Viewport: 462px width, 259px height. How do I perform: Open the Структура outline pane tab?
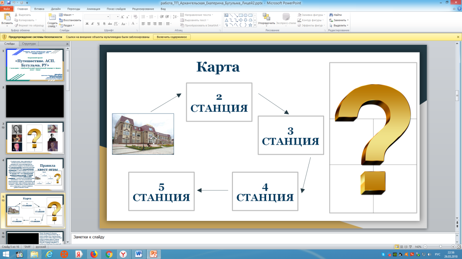point(29,44)
